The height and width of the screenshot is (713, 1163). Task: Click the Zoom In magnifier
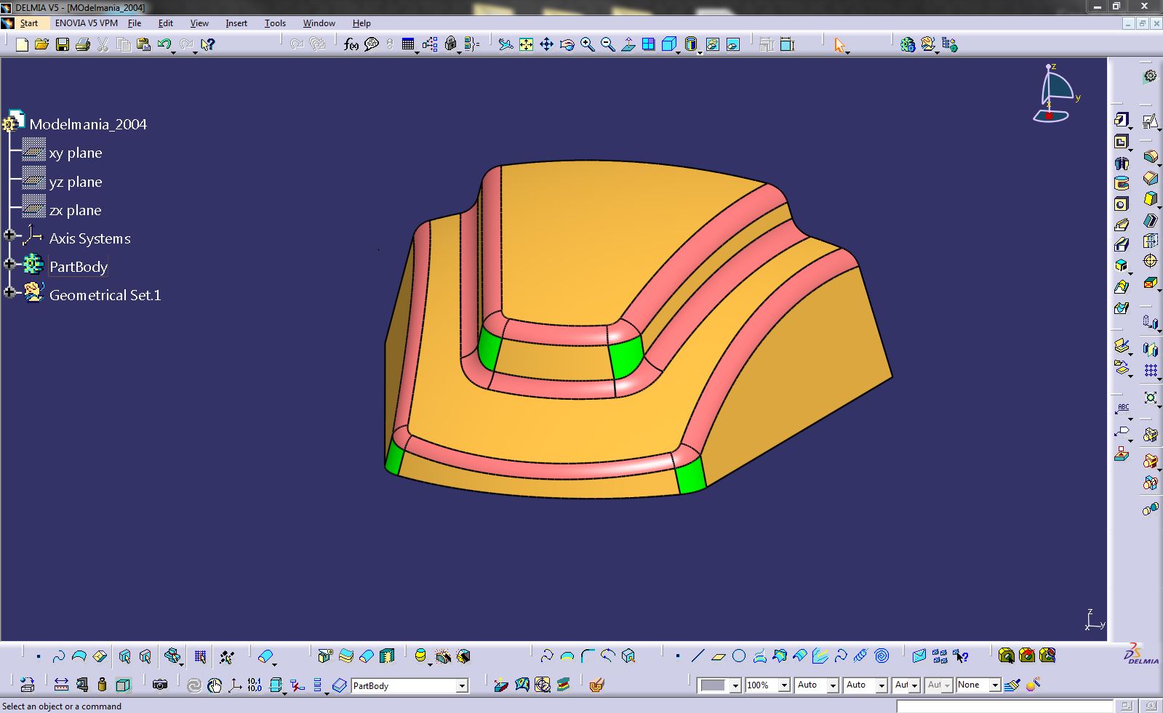point(587,44)
